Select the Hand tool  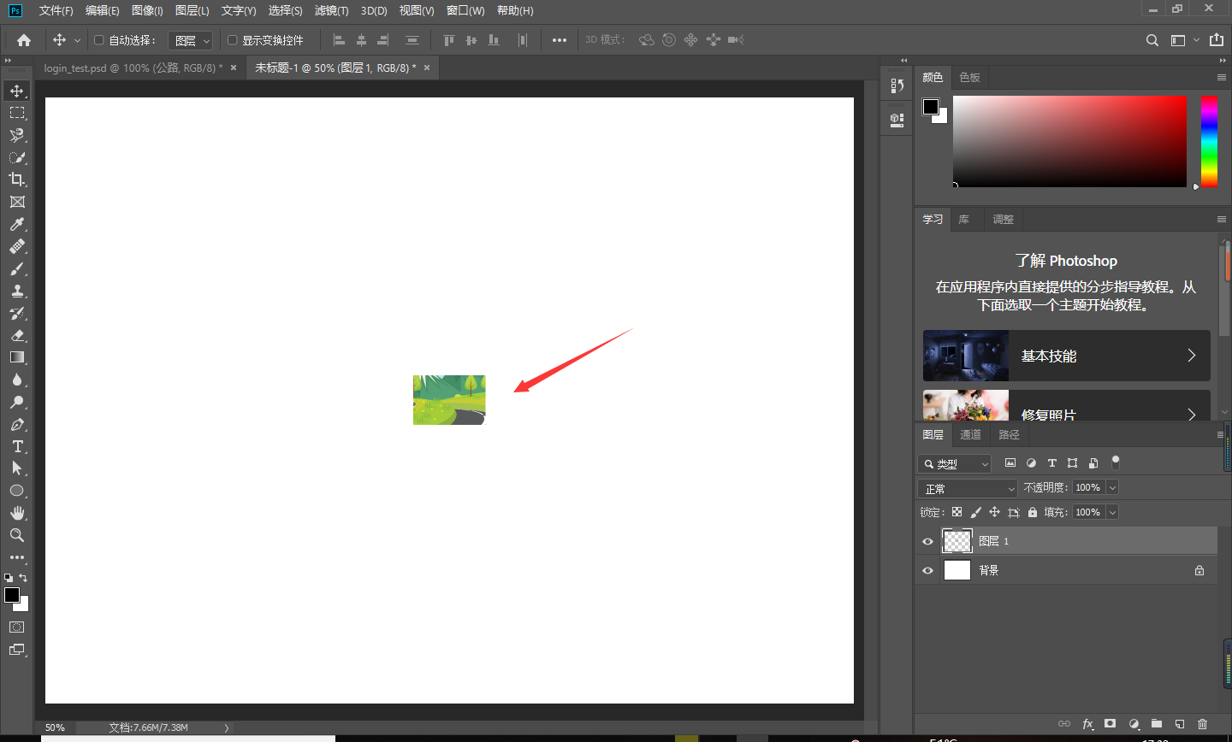coord(17,513)
